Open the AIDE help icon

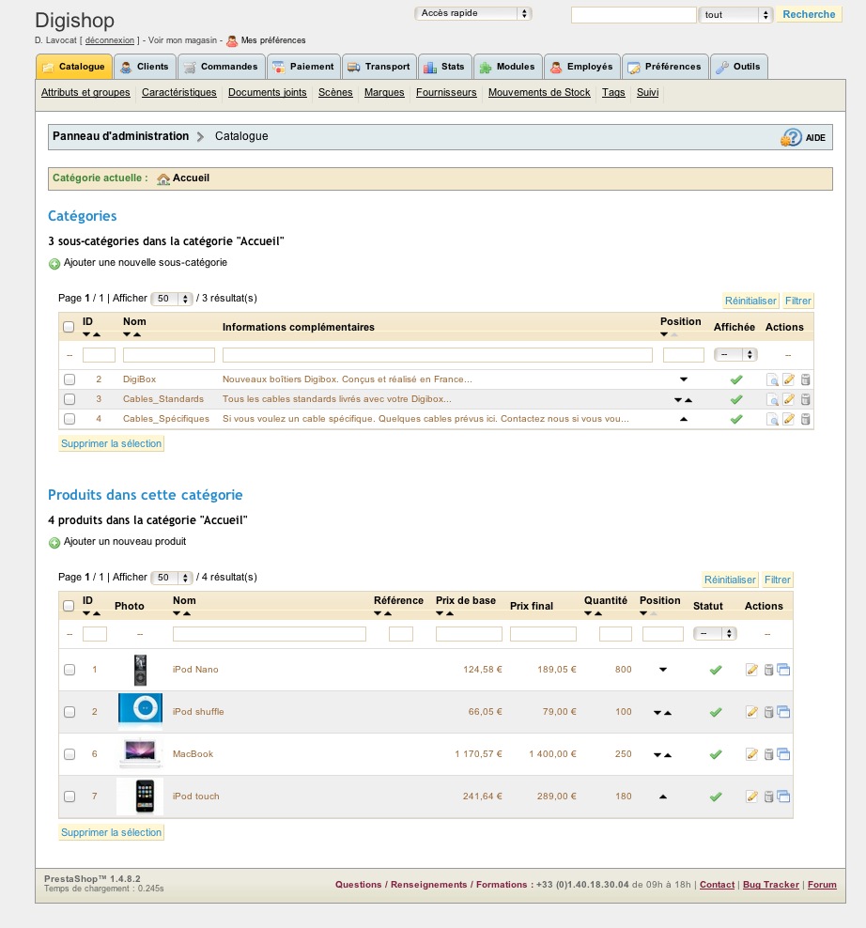[791, 137]
